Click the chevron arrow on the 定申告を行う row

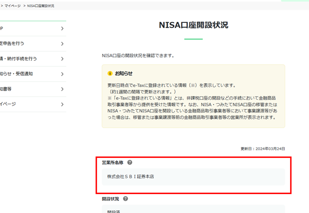pos(62,44)
